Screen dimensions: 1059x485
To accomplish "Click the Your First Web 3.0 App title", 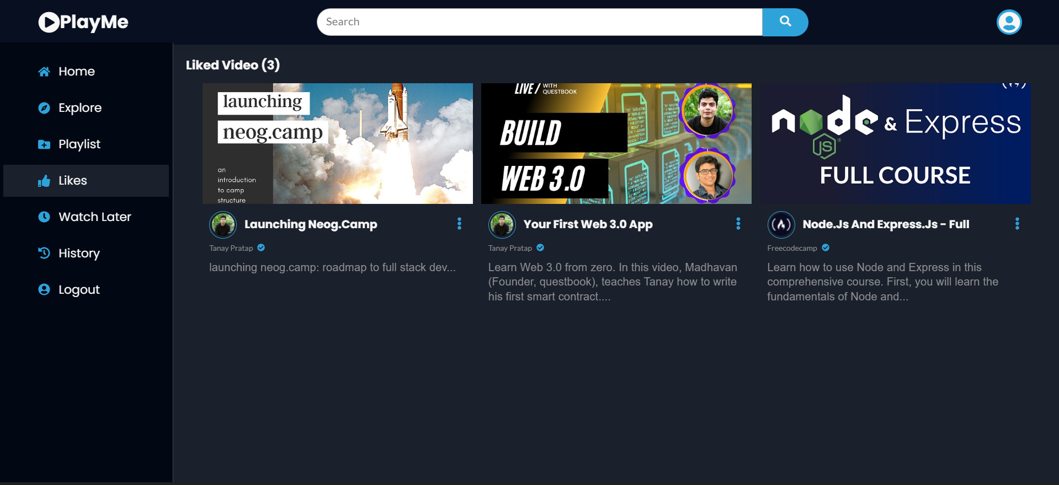I will (x=588, y=224).
